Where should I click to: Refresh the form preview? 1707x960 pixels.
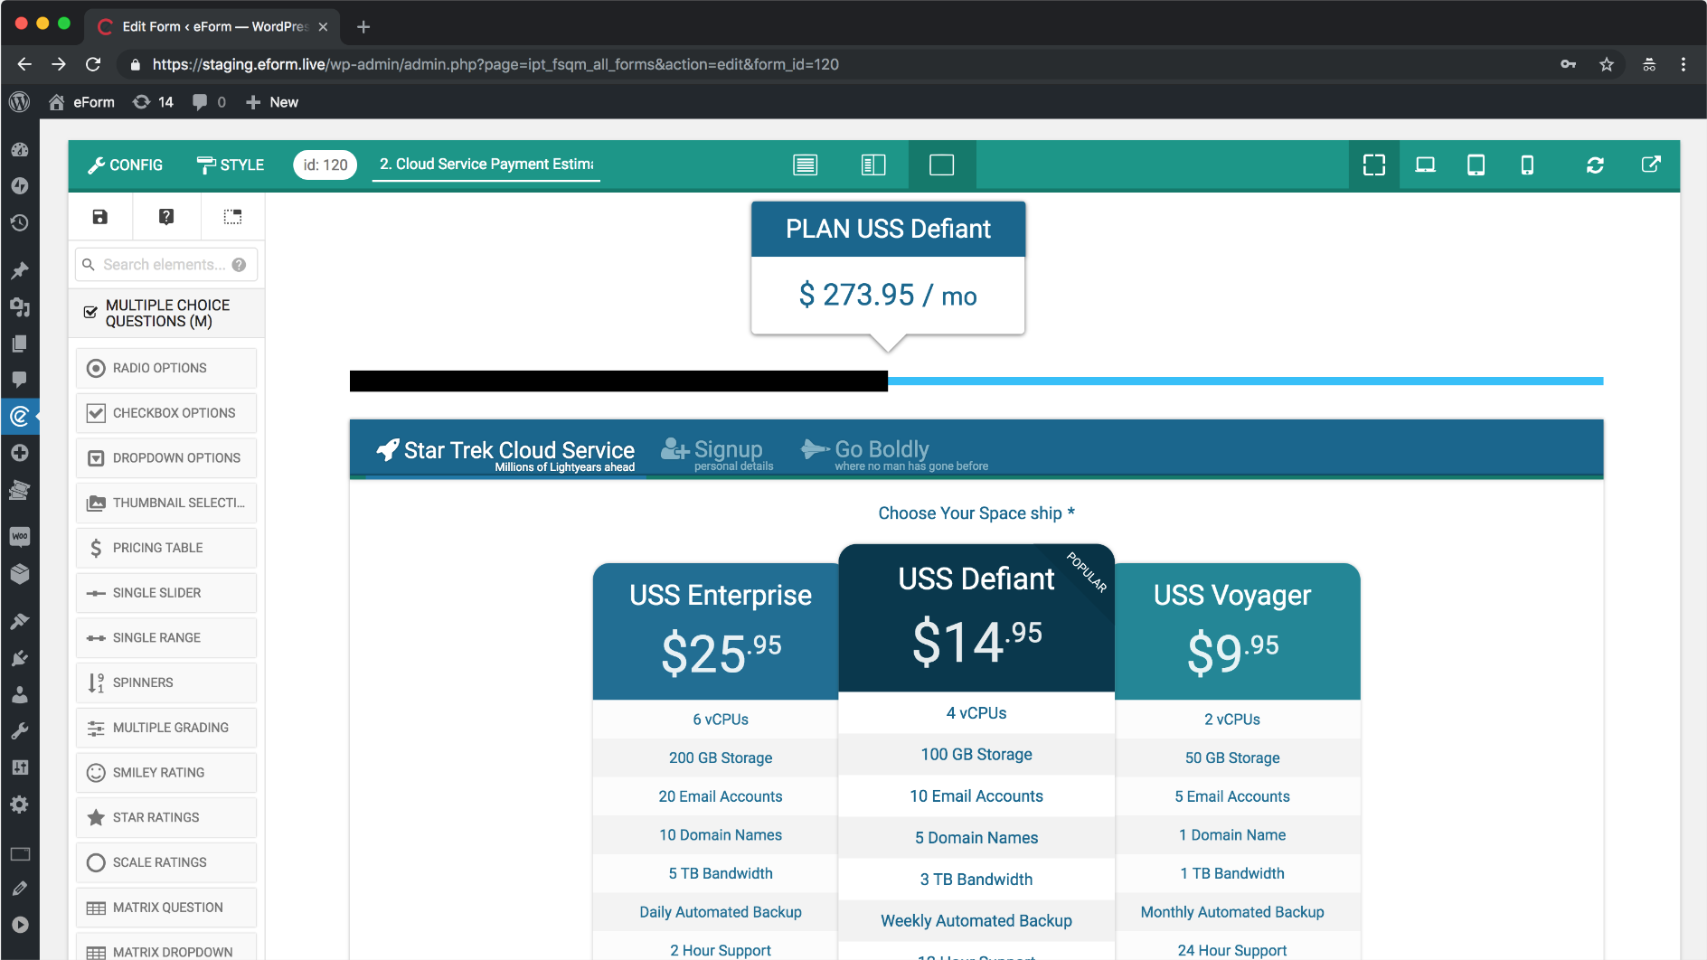pos(1595,165)
